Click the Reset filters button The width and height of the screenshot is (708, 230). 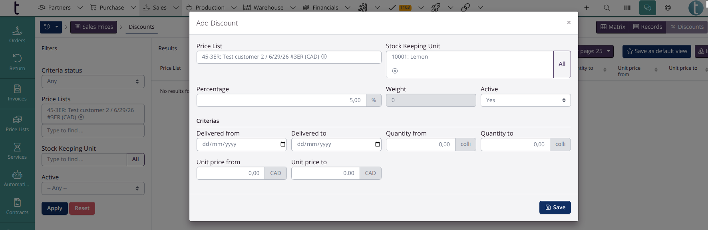pos(82,208)
